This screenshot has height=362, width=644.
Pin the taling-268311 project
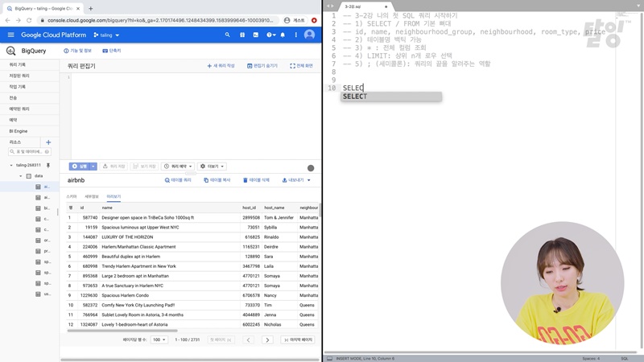[x=48, y=165]
